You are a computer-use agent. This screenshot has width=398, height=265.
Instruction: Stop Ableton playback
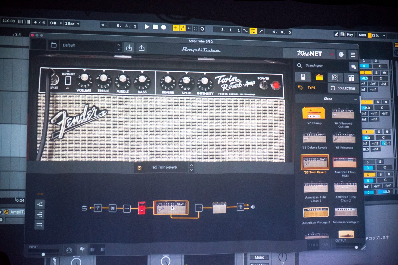click(155, 27)
